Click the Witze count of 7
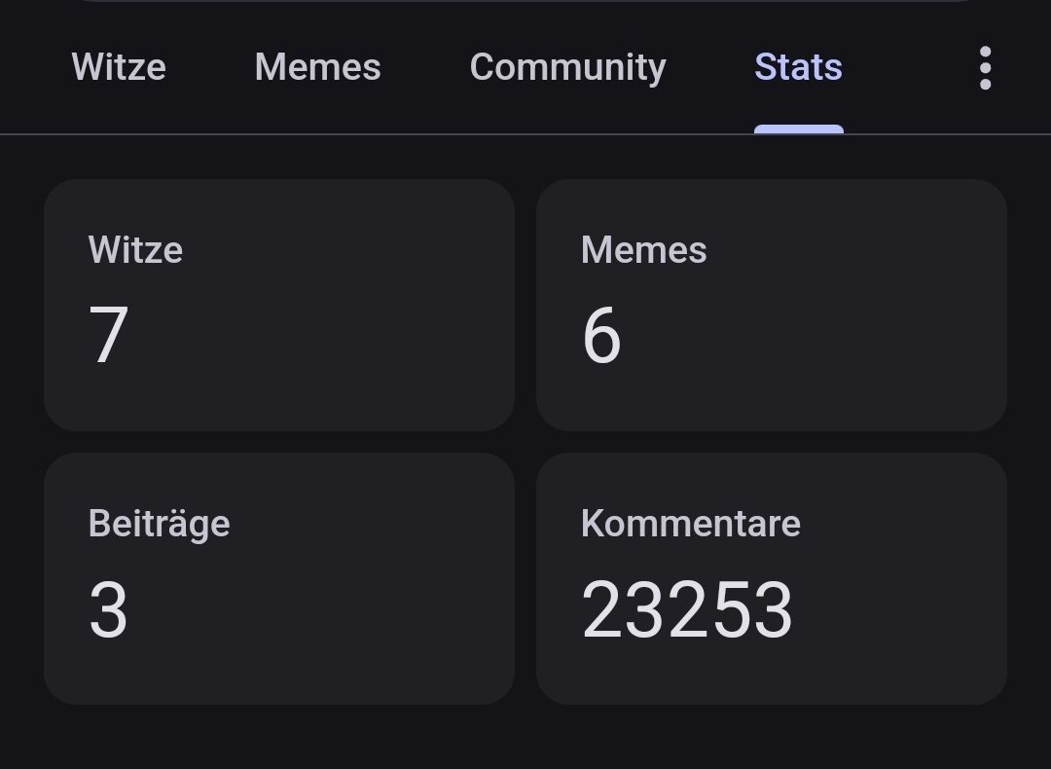This screenshot has width=1051, height=769. 108,336
